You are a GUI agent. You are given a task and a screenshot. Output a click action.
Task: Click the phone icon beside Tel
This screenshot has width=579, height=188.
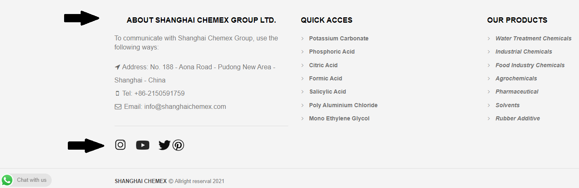(x=117, y=94)
